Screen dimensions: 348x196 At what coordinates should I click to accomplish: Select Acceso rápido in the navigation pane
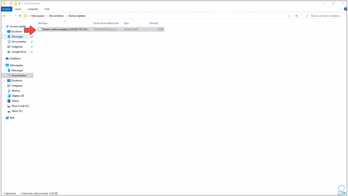(18, 26)
